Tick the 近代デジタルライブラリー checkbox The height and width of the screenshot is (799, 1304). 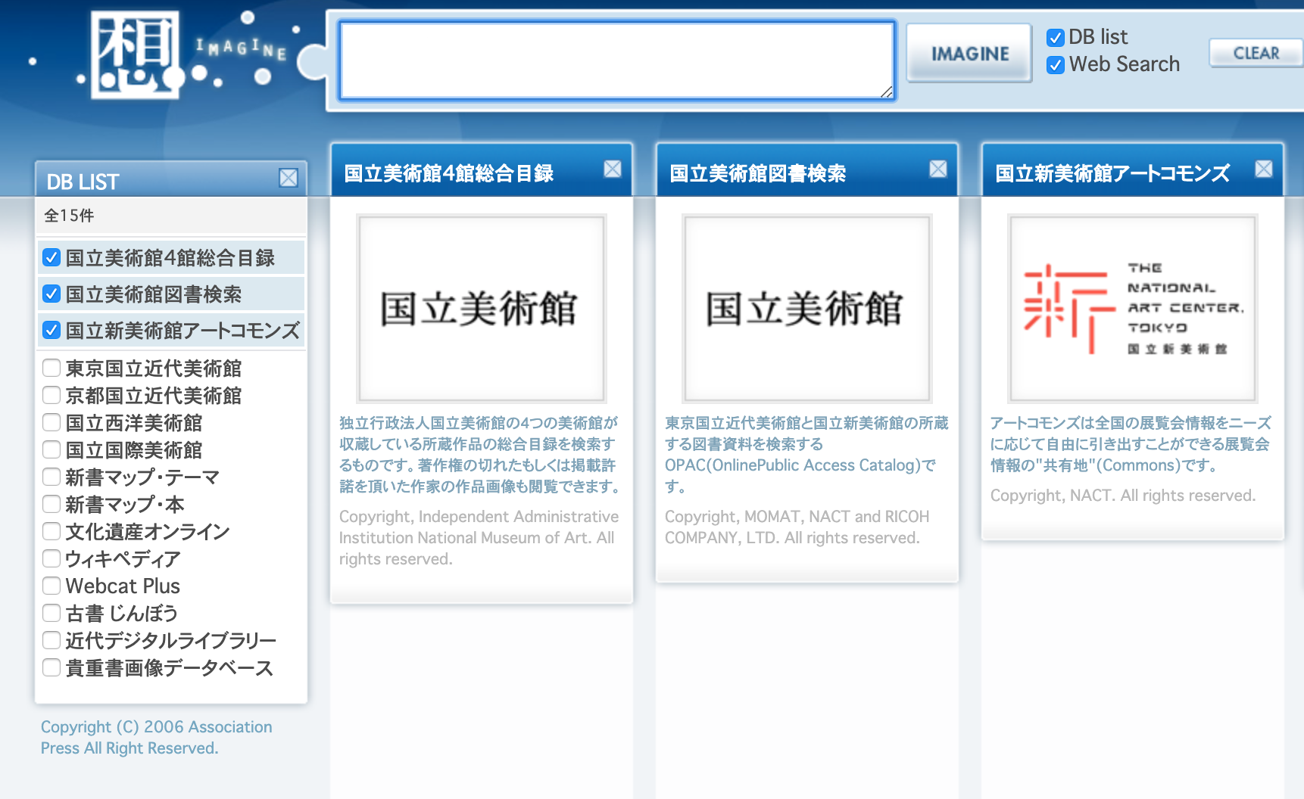click(51, 640)
